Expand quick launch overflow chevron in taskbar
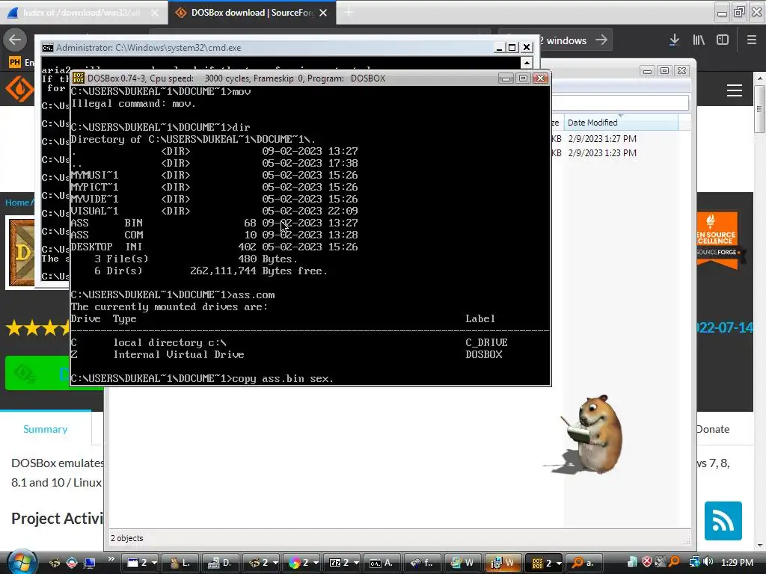 click(x=111, y=559)
